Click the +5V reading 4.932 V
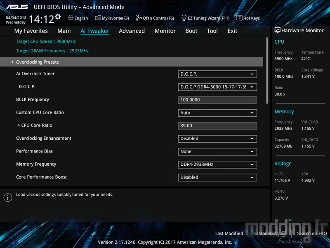330x248 pixels. [308, 180]
